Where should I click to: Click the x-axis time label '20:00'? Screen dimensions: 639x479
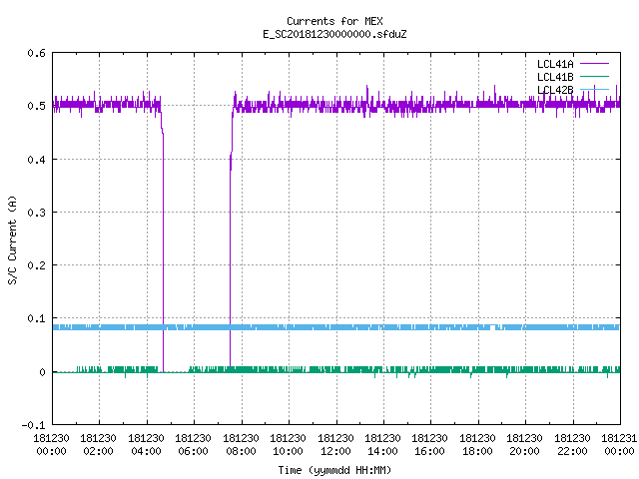pos(524,451)
